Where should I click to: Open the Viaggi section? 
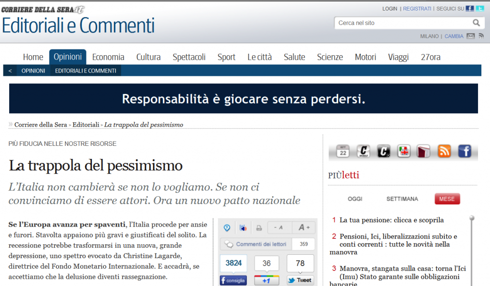pyautogui.click(x=399, y=57)
